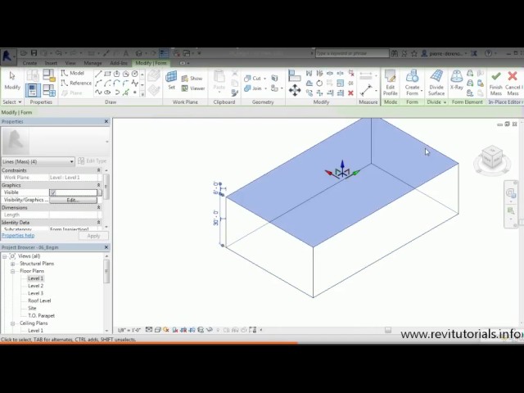Switch to the View tab
524x393 pixels.
[70, 63]
